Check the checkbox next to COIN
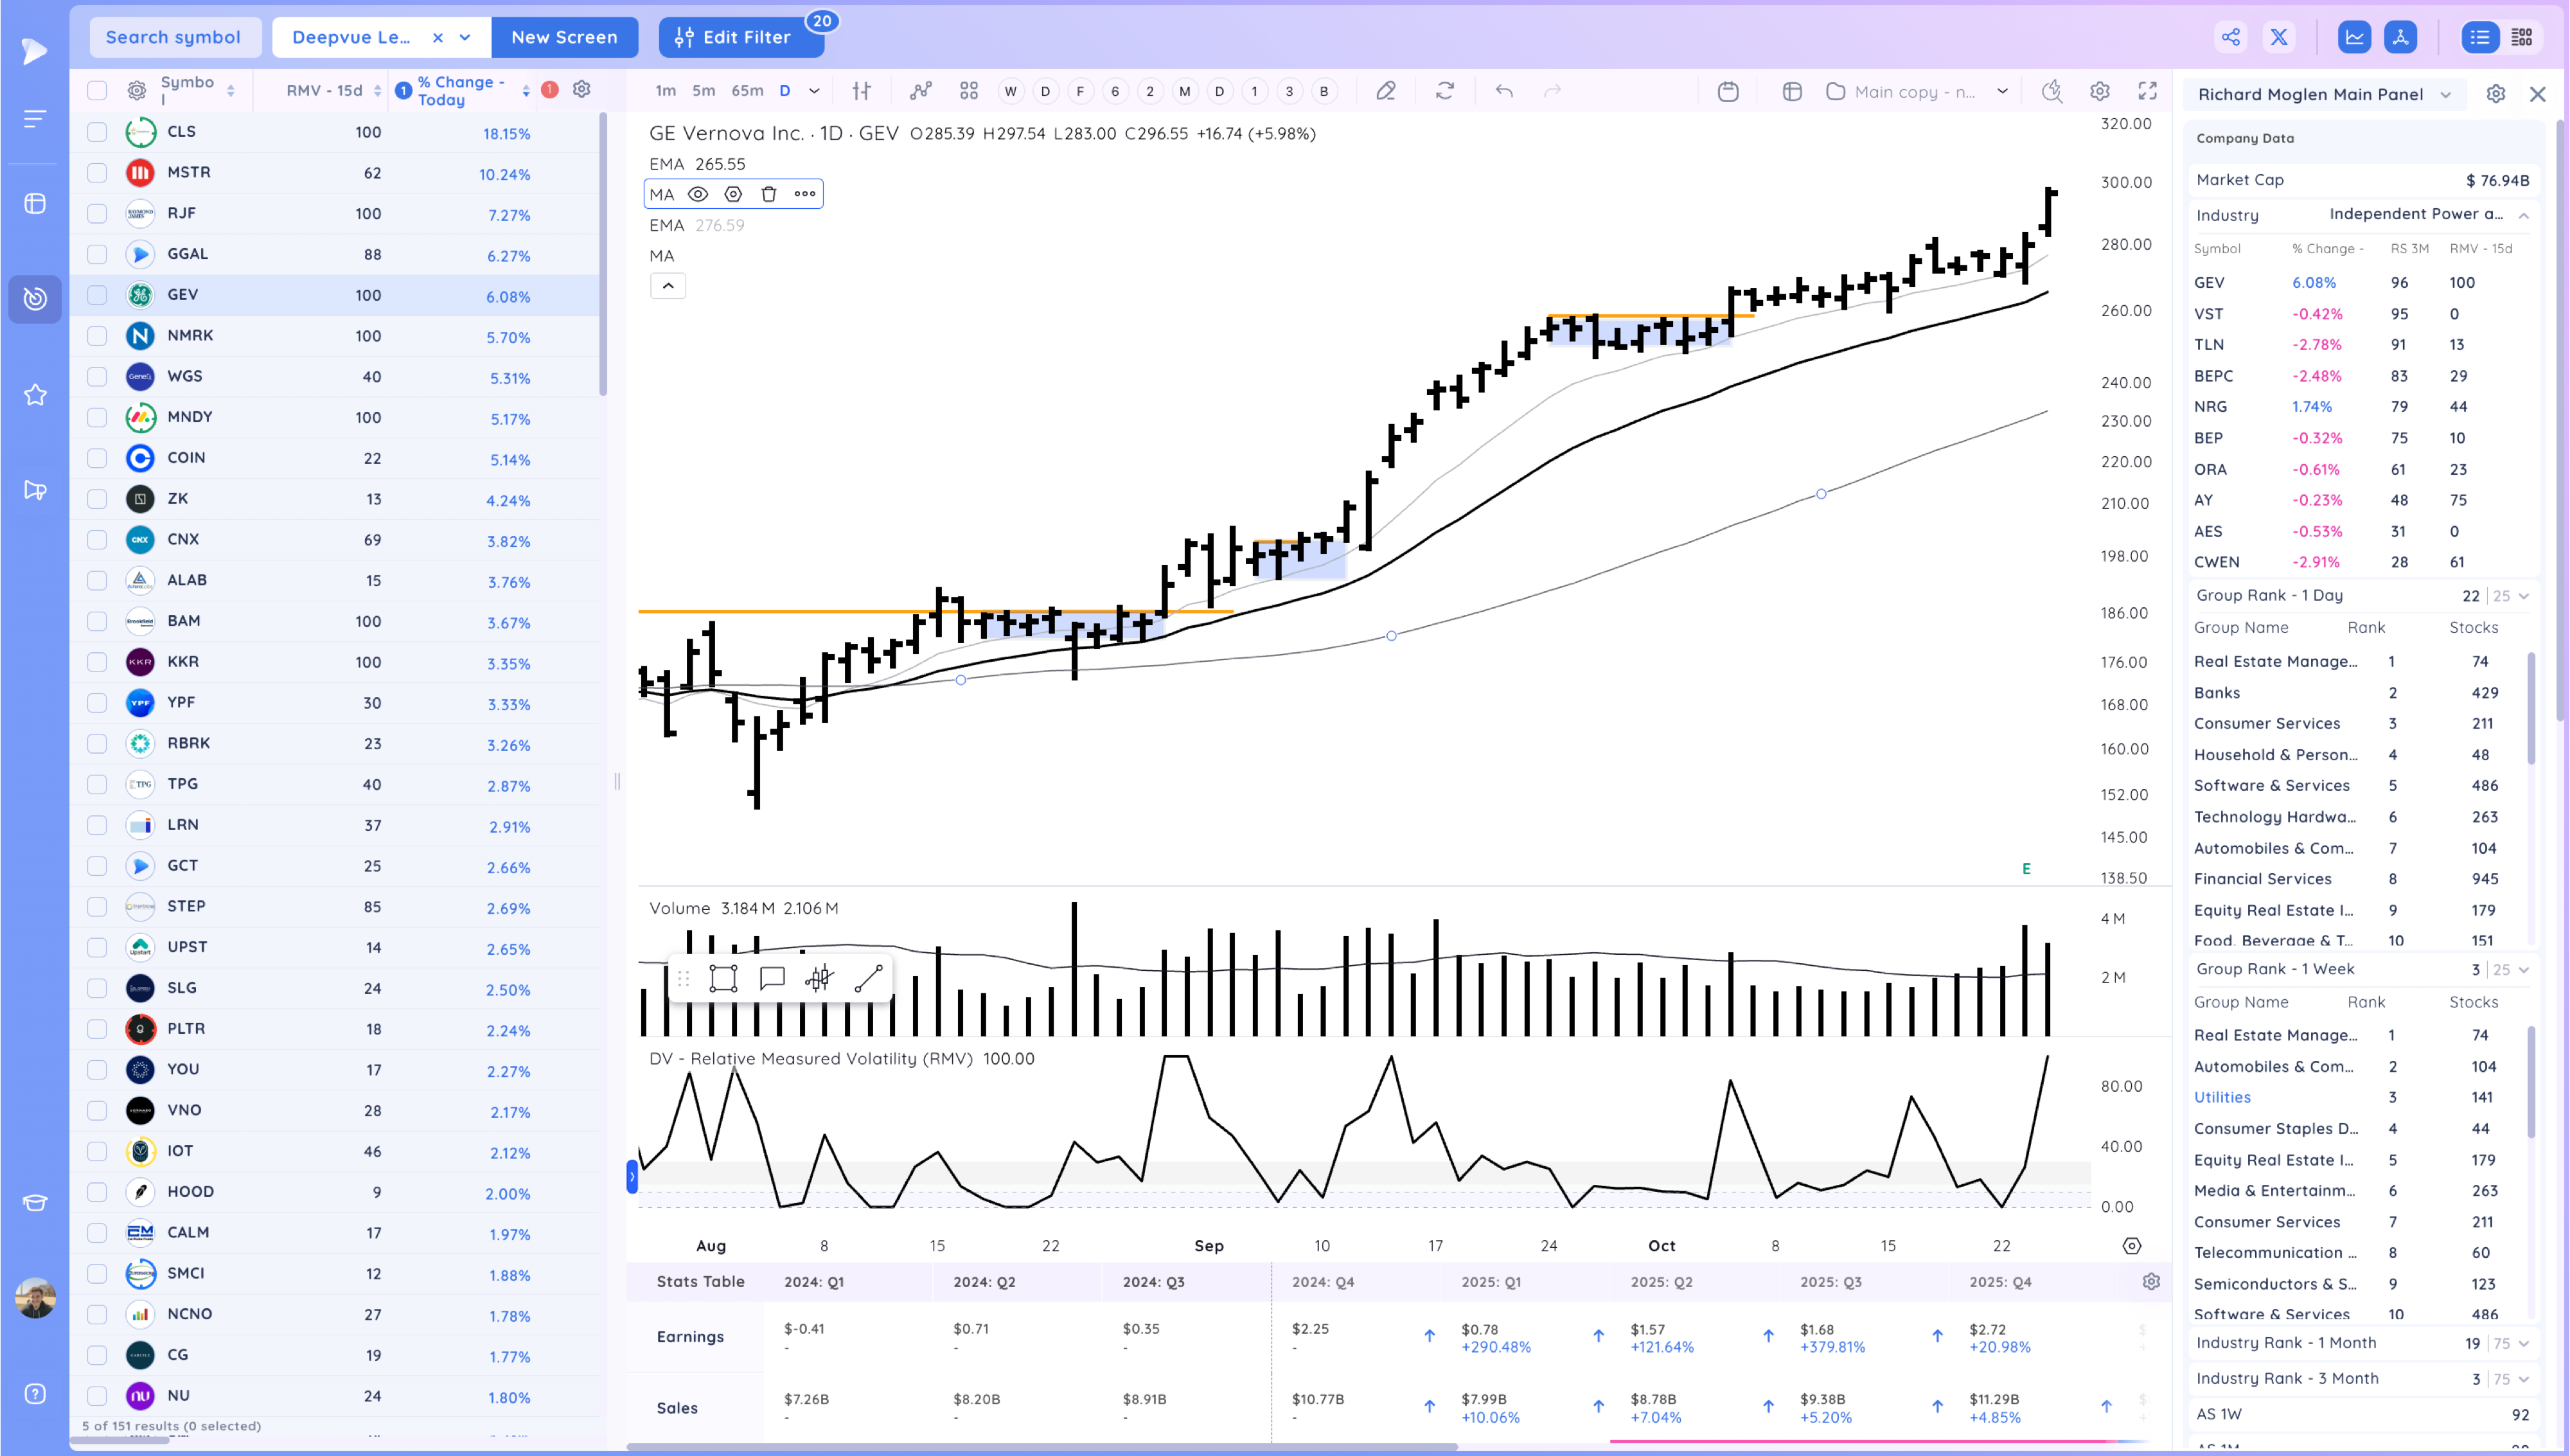Image resolution: width=2570 pixels, height=1456 pixels. pyautogui.click(x=97, y=458)
